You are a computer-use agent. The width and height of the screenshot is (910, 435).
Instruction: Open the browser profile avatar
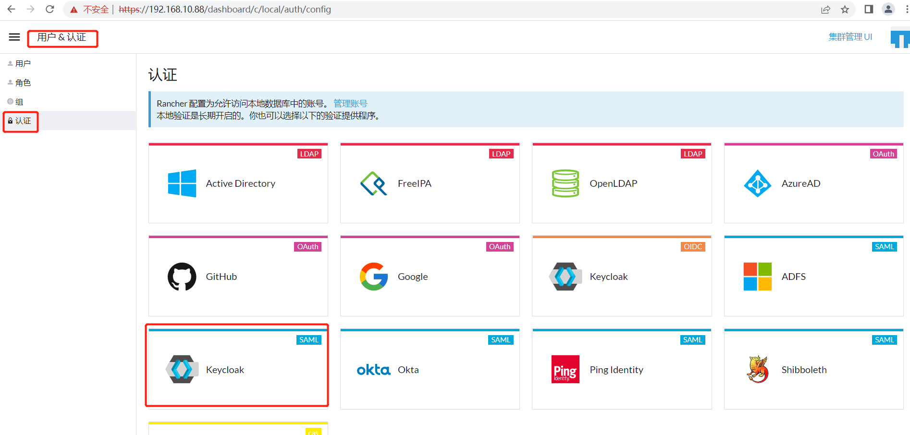(888, 9)
